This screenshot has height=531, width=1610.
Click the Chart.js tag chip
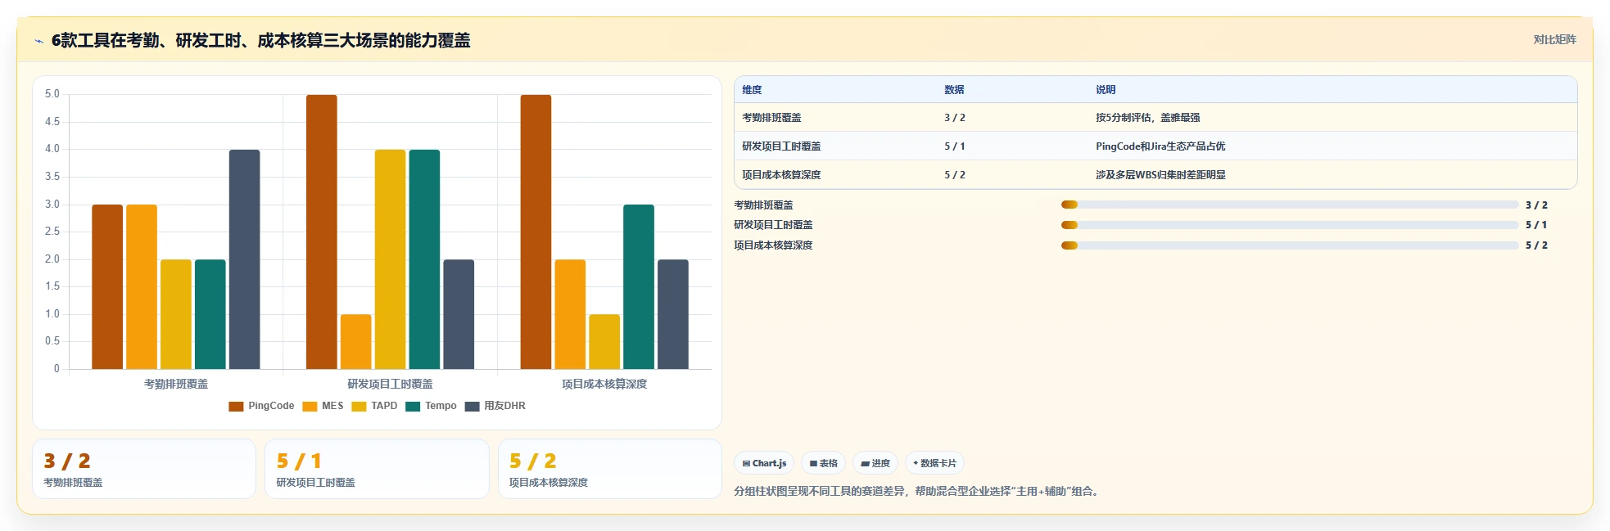(764, 463)
